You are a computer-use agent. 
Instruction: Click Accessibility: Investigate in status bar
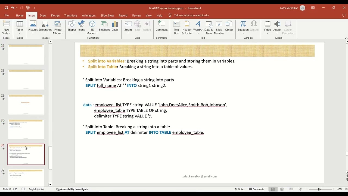(72, 189)
